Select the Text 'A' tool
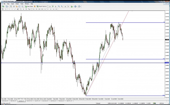Viewport: 170px width, 105px height. click(23, 9)
